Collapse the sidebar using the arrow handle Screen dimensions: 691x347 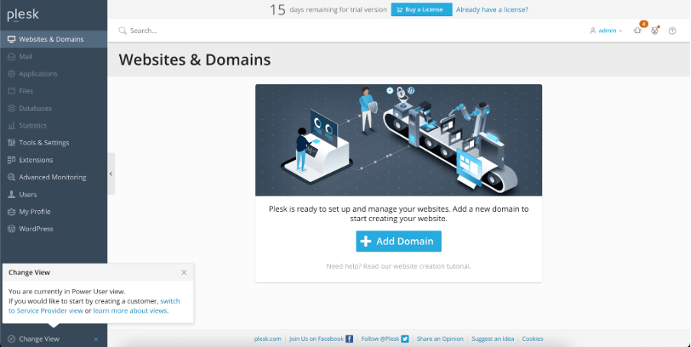tap(111, 173)
